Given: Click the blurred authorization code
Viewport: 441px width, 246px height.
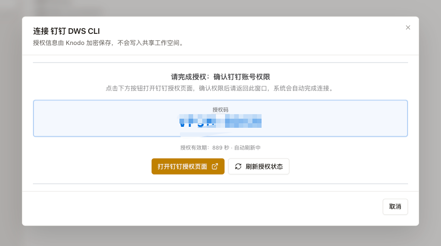Looking at the screenshot, I should click(220, 121).
